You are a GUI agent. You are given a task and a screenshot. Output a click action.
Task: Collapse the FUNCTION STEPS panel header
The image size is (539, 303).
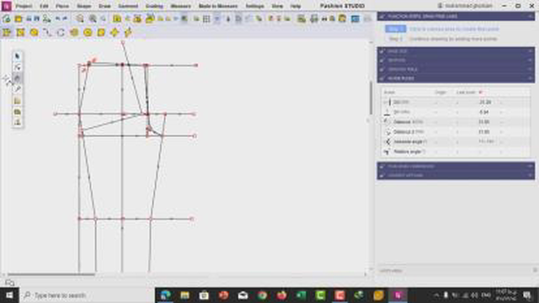pyautogui.click(x=456, y=16)
